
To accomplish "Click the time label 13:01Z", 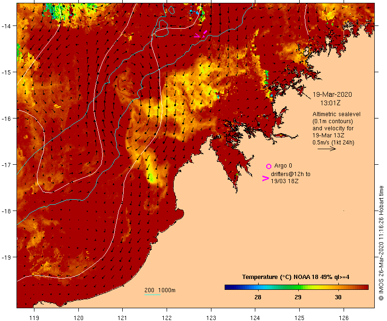I will click(x=330, y=103).
